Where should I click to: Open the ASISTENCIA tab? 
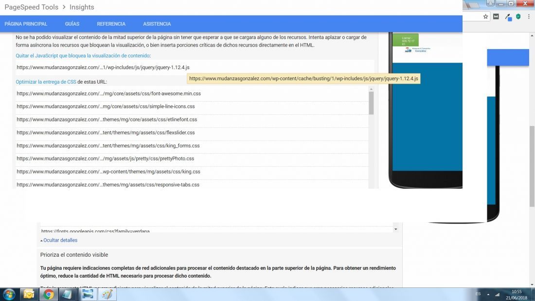click(157, 24)
